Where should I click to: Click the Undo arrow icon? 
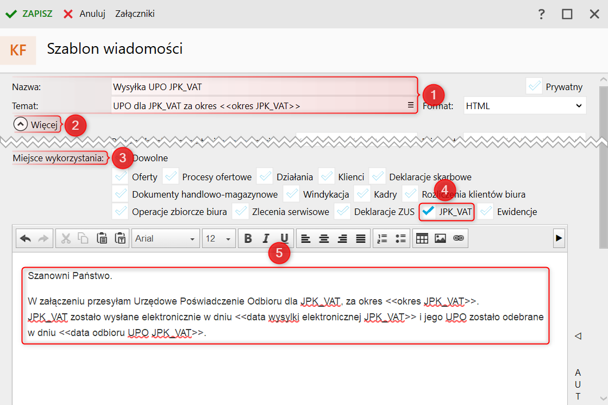[x=26, y=238]
